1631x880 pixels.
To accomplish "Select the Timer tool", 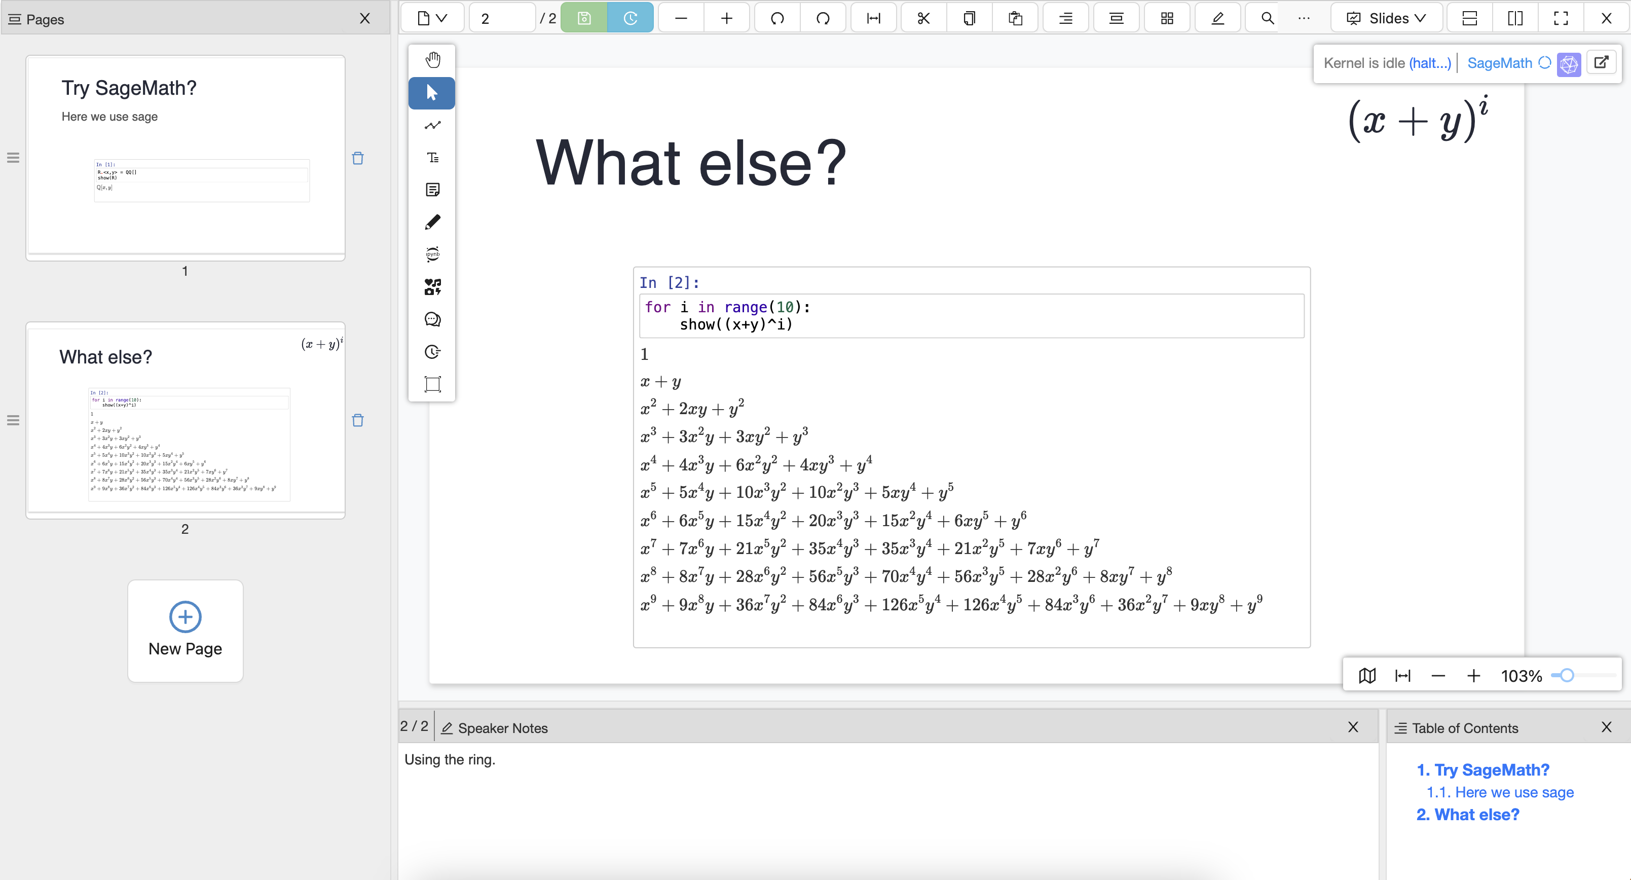I will tap(432, 352).
